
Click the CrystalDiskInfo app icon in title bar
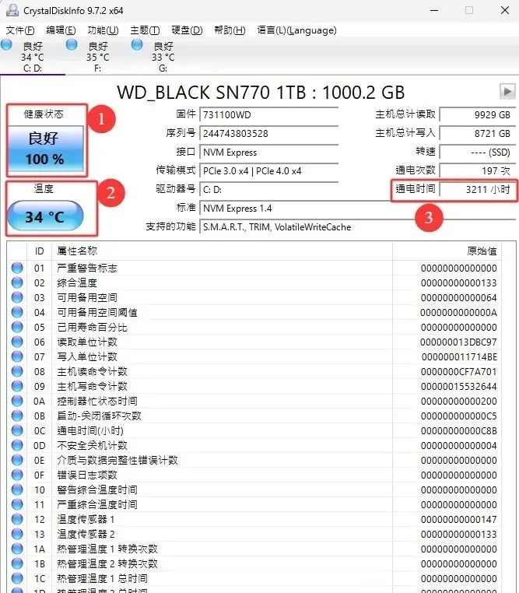pyautogui.click(x=12, y=10)
